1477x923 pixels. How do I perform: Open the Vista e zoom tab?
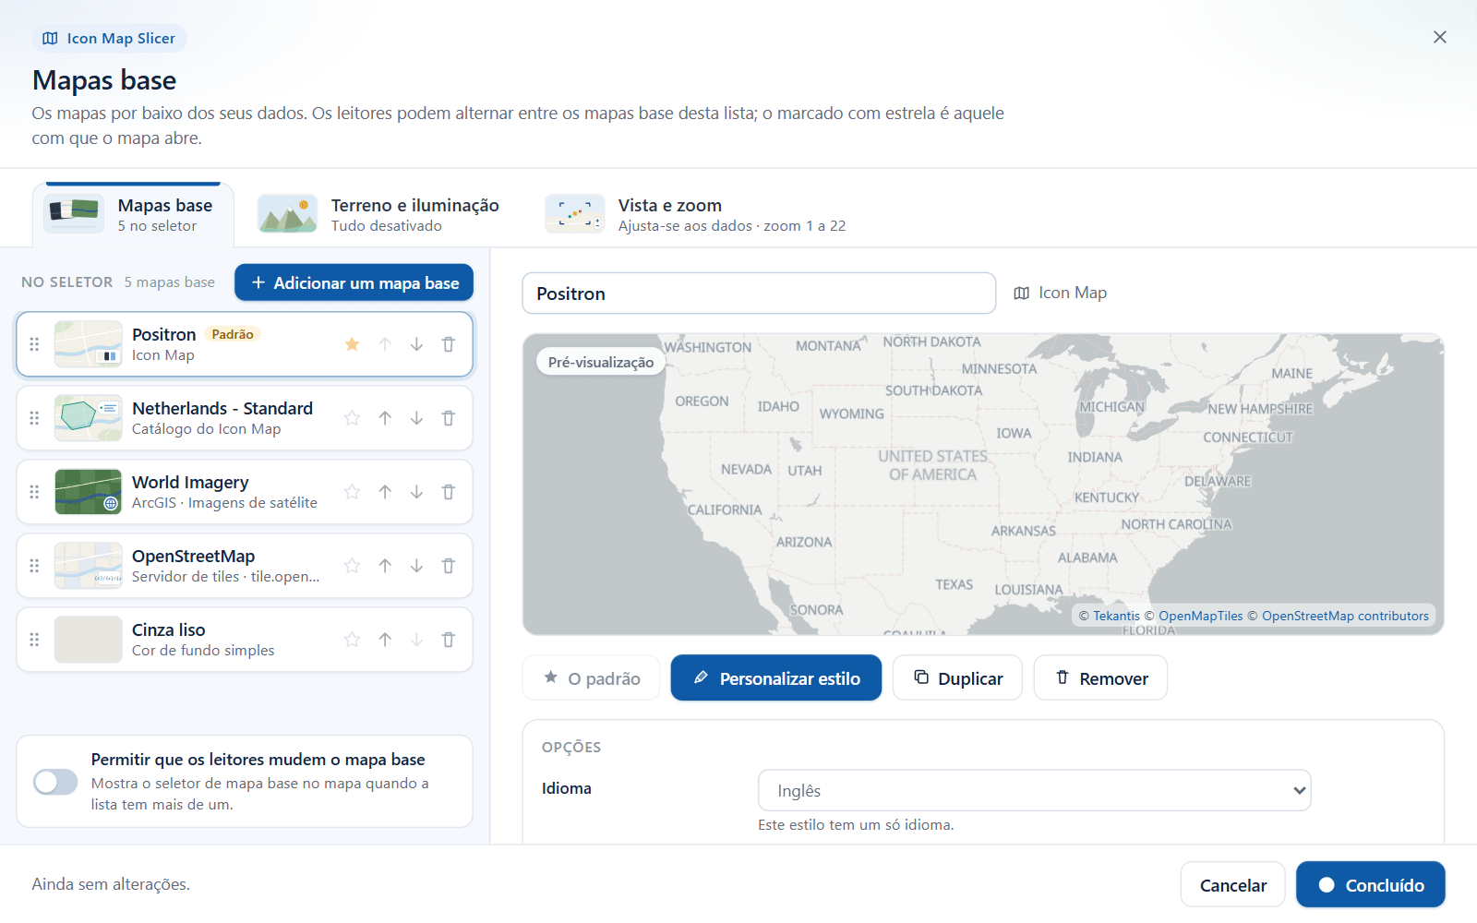696,215
